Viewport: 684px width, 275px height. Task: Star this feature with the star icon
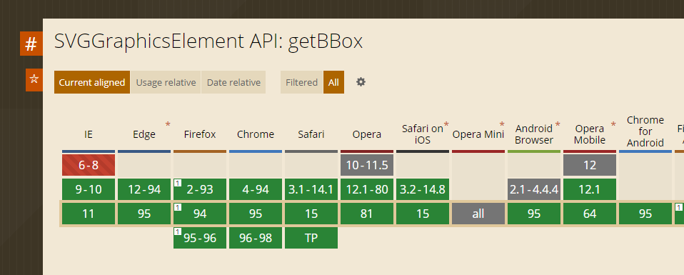click(x=34, y=79)
